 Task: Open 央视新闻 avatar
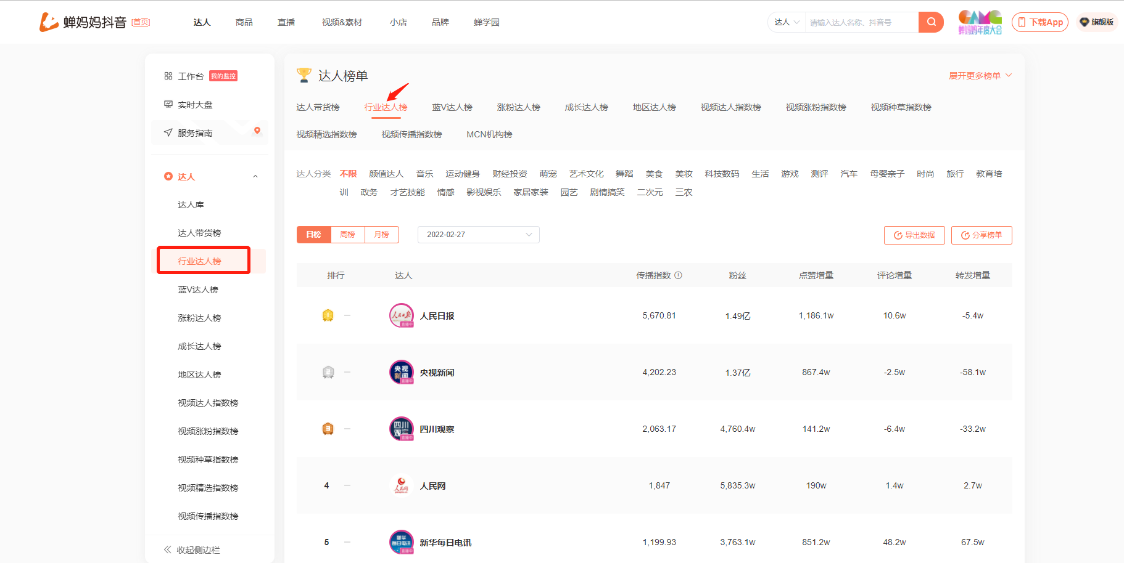pos(402,372)
